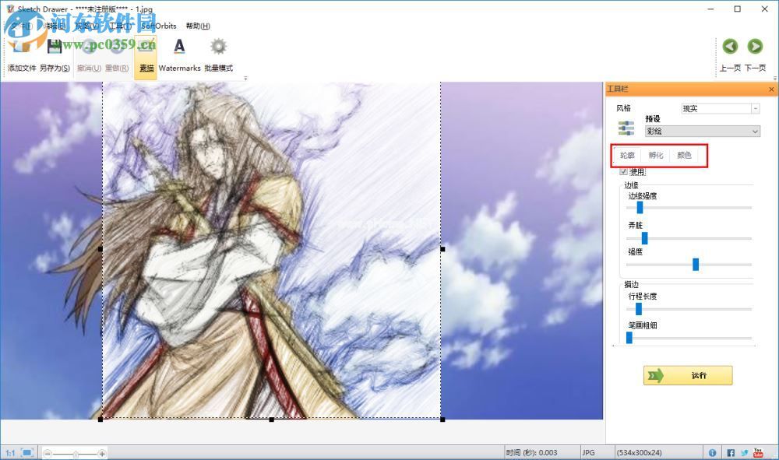Open the SoftOrbits menu
This screenshot has width=779, height=460.
(158, 26)
